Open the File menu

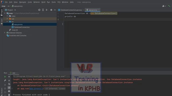pyautogui.click(x=6, y=2)
